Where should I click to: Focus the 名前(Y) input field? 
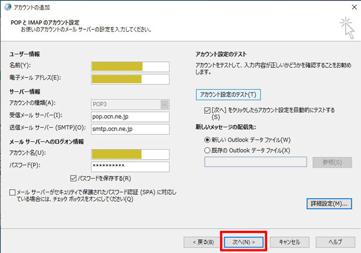click(x=131, y=67)
